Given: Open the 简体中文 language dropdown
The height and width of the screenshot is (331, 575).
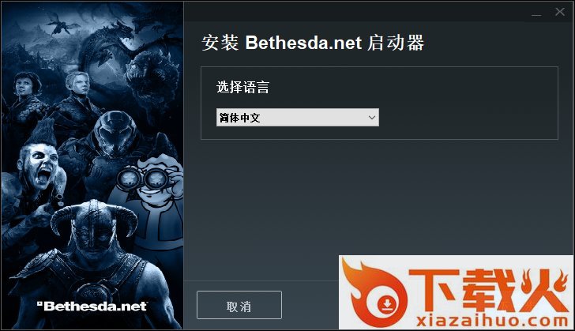Looking at the screenshot, I should [298, 118].
